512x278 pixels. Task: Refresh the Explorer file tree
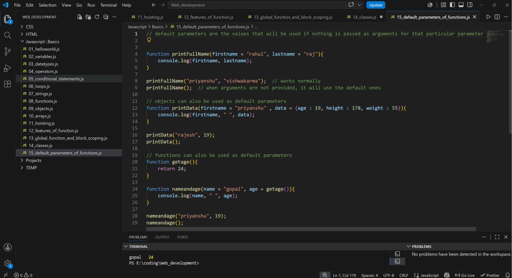pos(97,17)
